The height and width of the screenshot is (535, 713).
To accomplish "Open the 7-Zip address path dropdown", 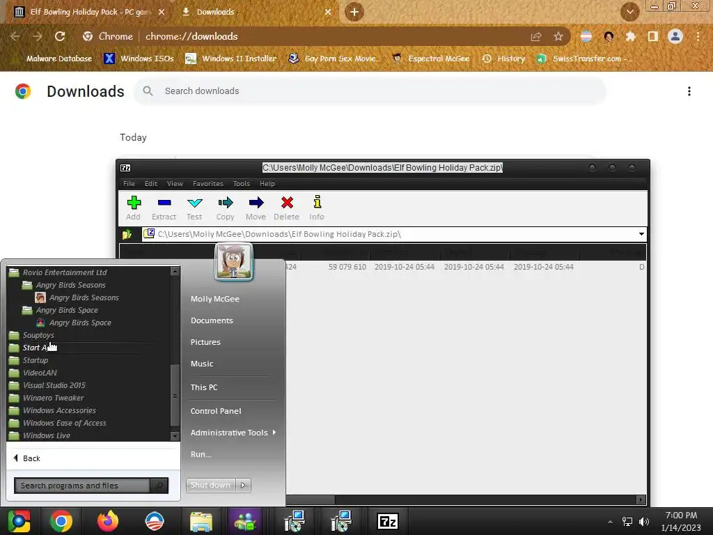I will (641, 234).
